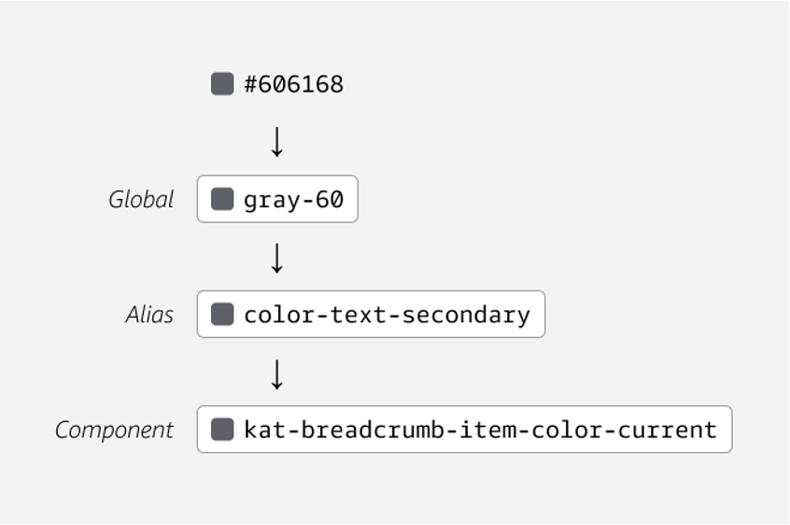Click the color-text-secondary token label
This screenshot has height=525, width=790.
click(x=387, y=316)
